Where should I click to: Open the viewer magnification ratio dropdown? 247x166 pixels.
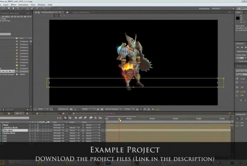(x=43, y=109)
